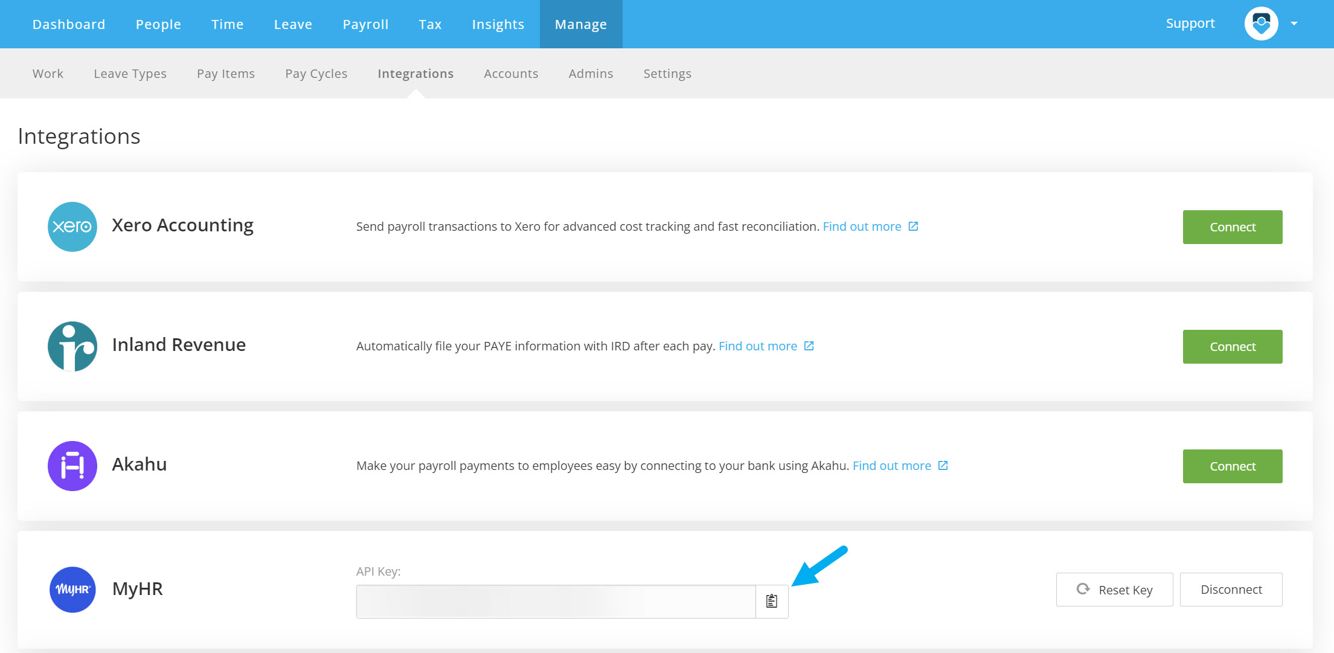
Task: Open the Pay Cycles tab
Action: (316, 74)
